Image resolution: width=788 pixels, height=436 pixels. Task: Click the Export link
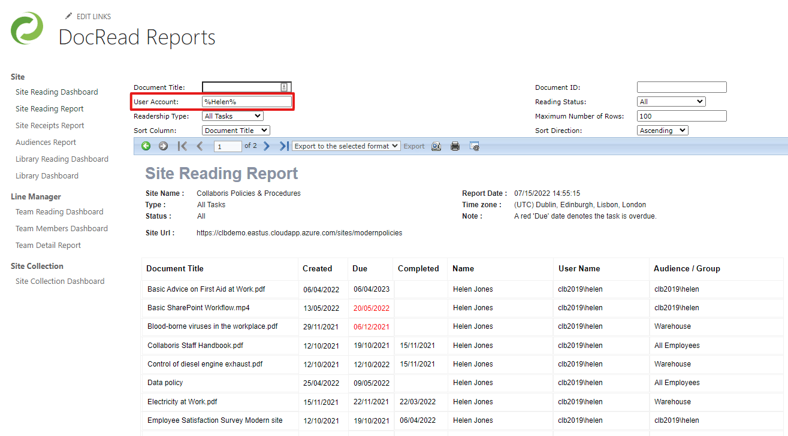(414, 146)
